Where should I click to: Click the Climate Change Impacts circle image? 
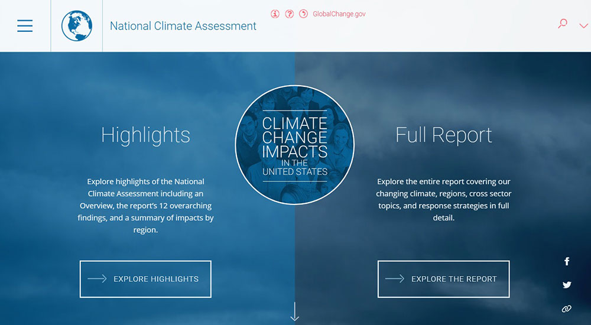point(295,145)
